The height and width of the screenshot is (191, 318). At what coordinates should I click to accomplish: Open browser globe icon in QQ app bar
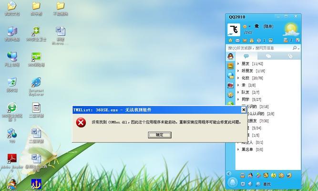(x=289, y=175)
